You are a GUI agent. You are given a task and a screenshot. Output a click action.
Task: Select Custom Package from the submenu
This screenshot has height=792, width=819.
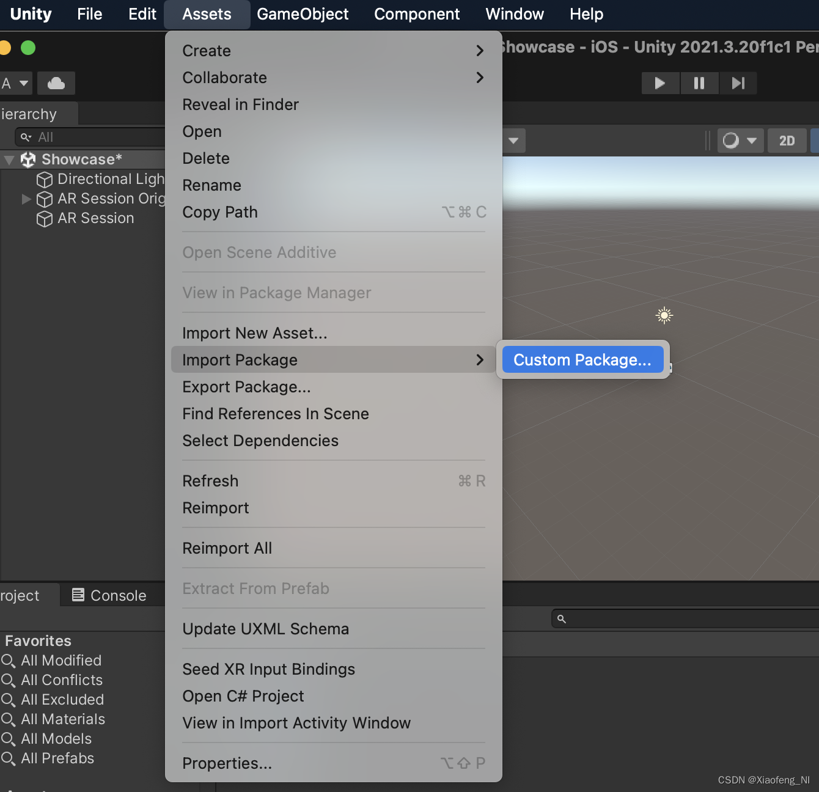click(x=582, y=359)
